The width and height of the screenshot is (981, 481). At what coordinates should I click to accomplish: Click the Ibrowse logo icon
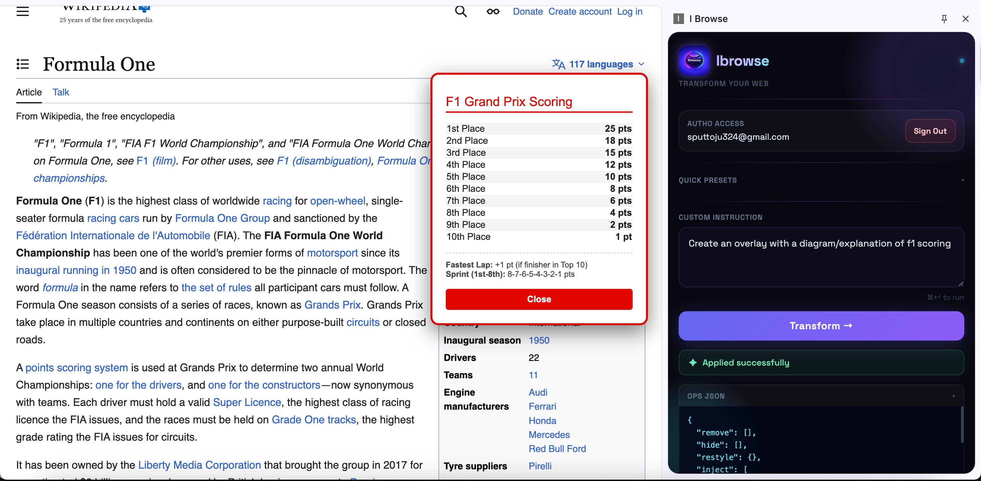pyautogui.click(x=694, y=61)
